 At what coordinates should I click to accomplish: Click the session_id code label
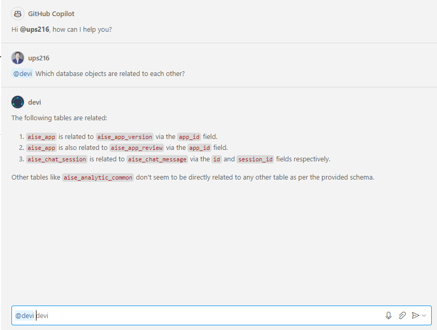[x=256, y=159]
